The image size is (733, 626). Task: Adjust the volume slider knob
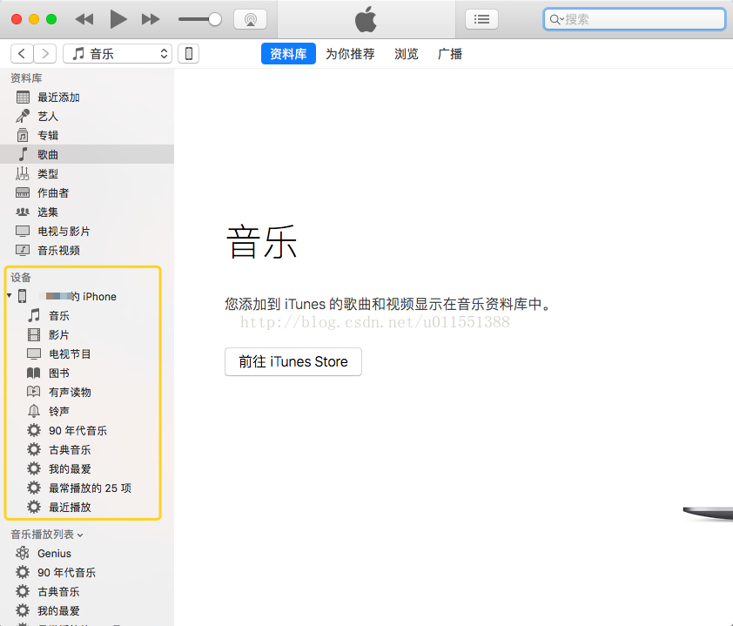(215, 19)
